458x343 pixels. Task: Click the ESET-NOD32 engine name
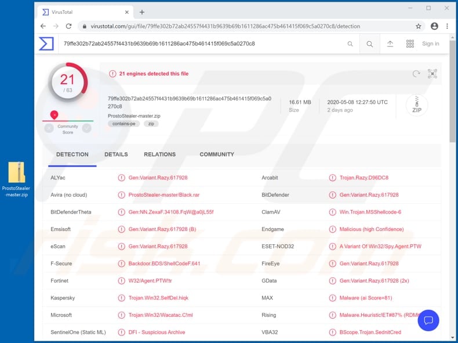pos(278,247)
